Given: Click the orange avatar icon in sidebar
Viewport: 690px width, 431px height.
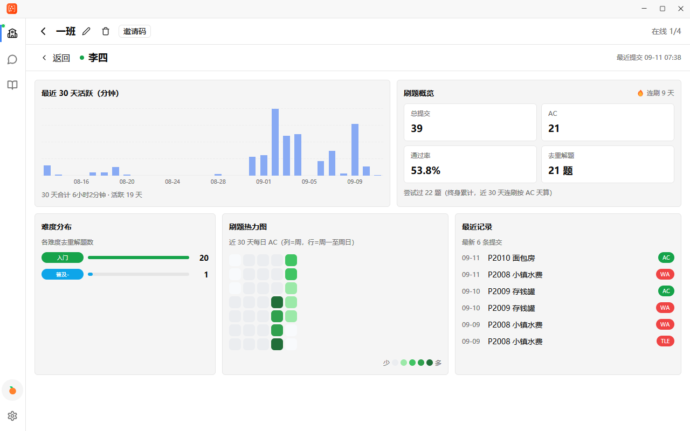Looking at the screenshot, I should (x=12, y=390).
